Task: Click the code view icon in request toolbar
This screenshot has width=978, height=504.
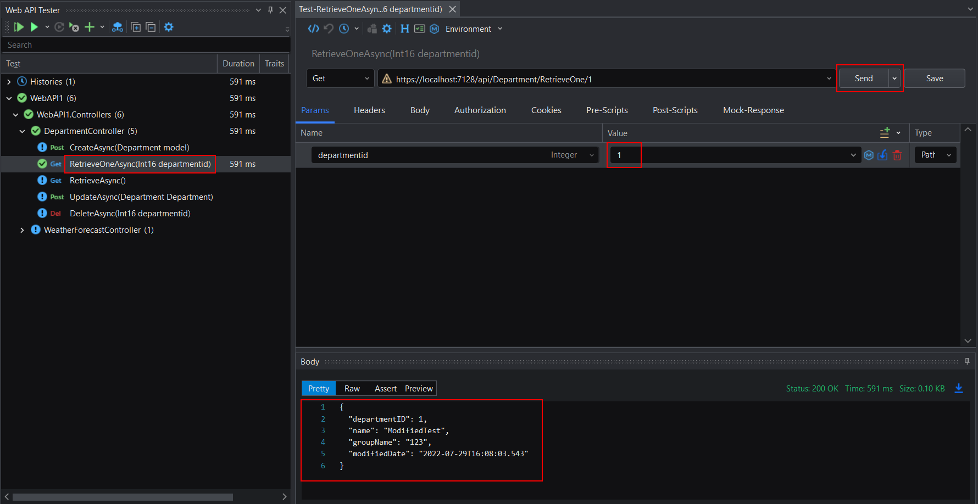Action: [x=313, y=29]
